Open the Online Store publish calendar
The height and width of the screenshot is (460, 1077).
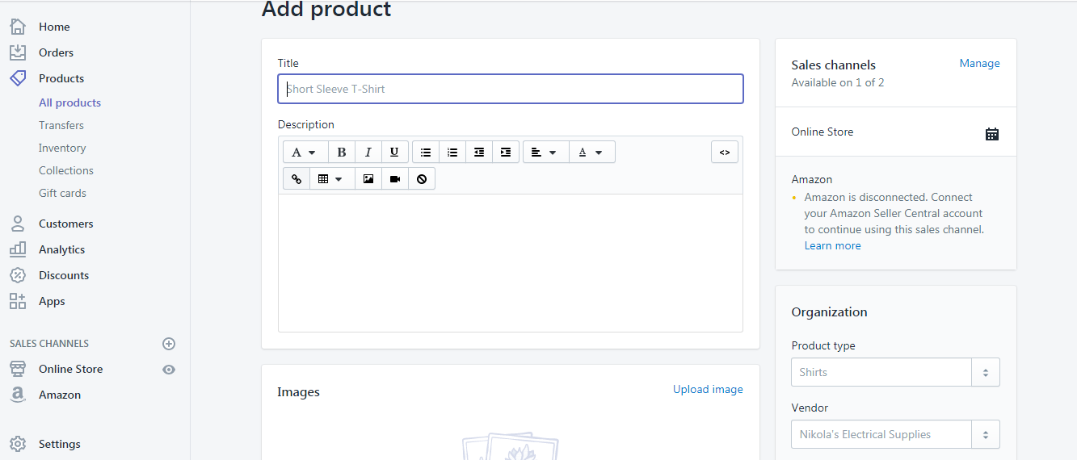click(x=992, y=134)
